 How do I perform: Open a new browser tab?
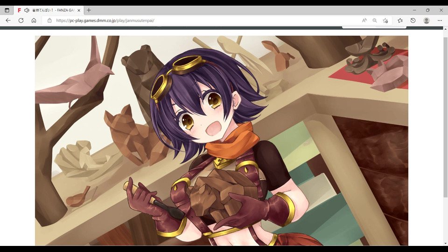click(x=89, y=10)
